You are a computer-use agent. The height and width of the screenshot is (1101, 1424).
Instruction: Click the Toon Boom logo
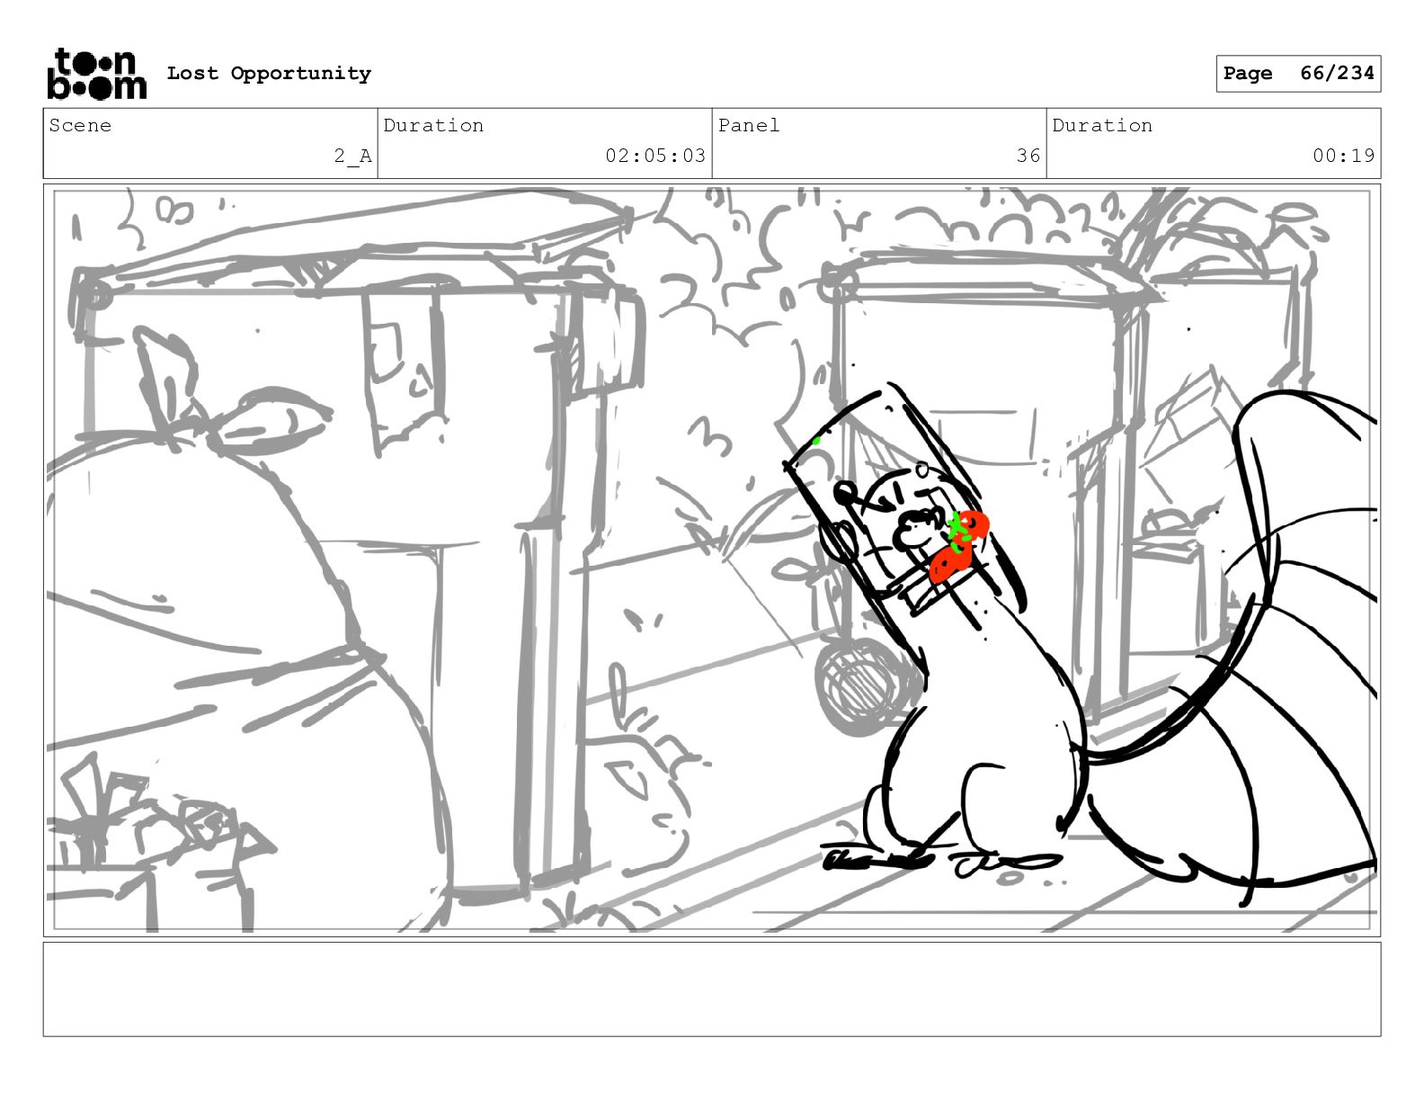(96, 74)
